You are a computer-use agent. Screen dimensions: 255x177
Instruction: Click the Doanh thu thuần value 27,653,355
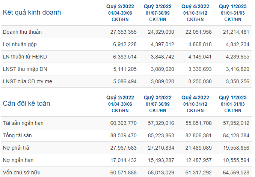coord(124,32)
